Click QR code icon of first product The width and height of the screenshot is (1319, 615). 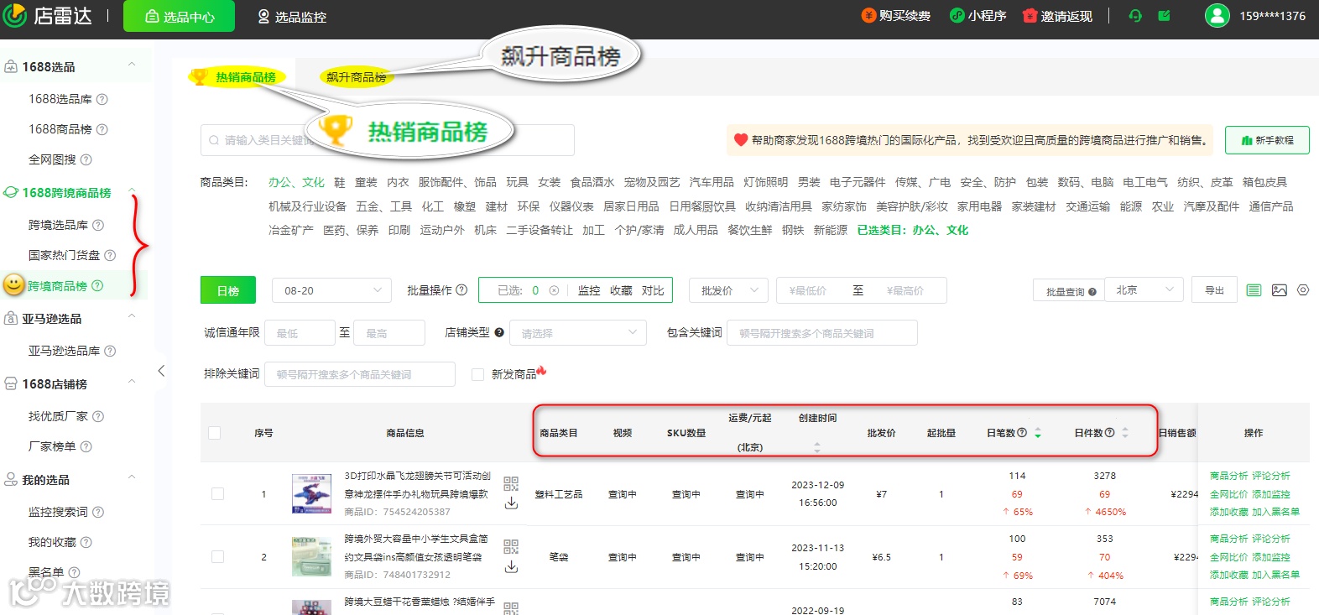click(511, 484)
